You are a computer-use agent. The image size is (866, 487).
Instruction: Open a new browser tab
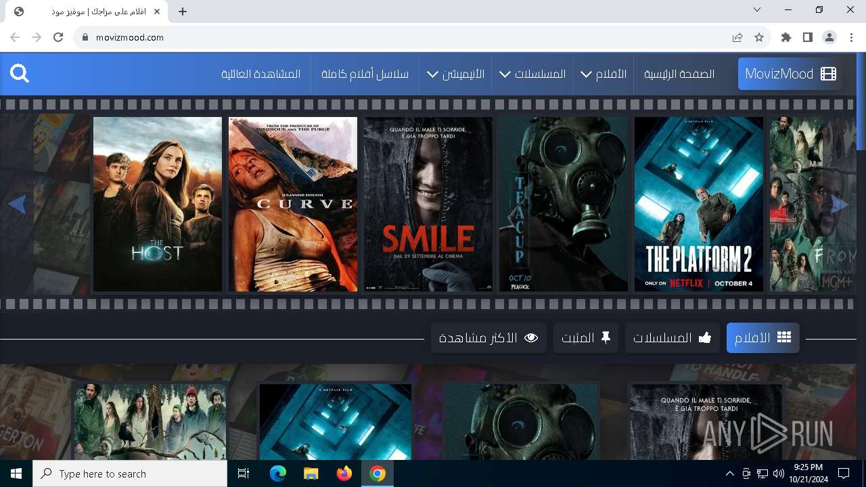(x=183, y=11)
